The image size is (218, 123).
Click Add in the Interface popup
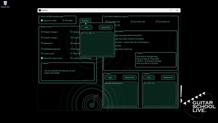coord(86,27)
